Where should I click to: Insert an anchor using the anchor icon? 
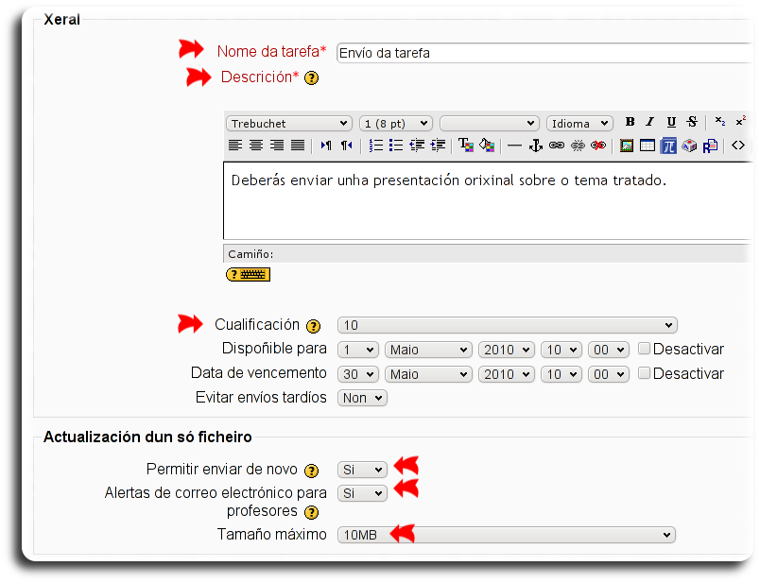535,146
